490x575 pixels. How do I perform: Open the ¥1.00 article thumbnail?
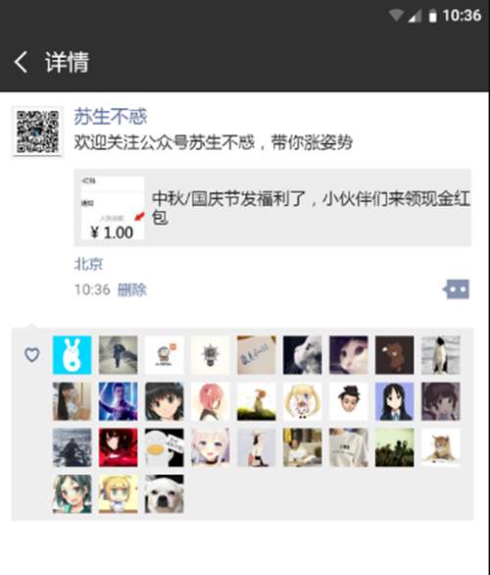point(113,208)
